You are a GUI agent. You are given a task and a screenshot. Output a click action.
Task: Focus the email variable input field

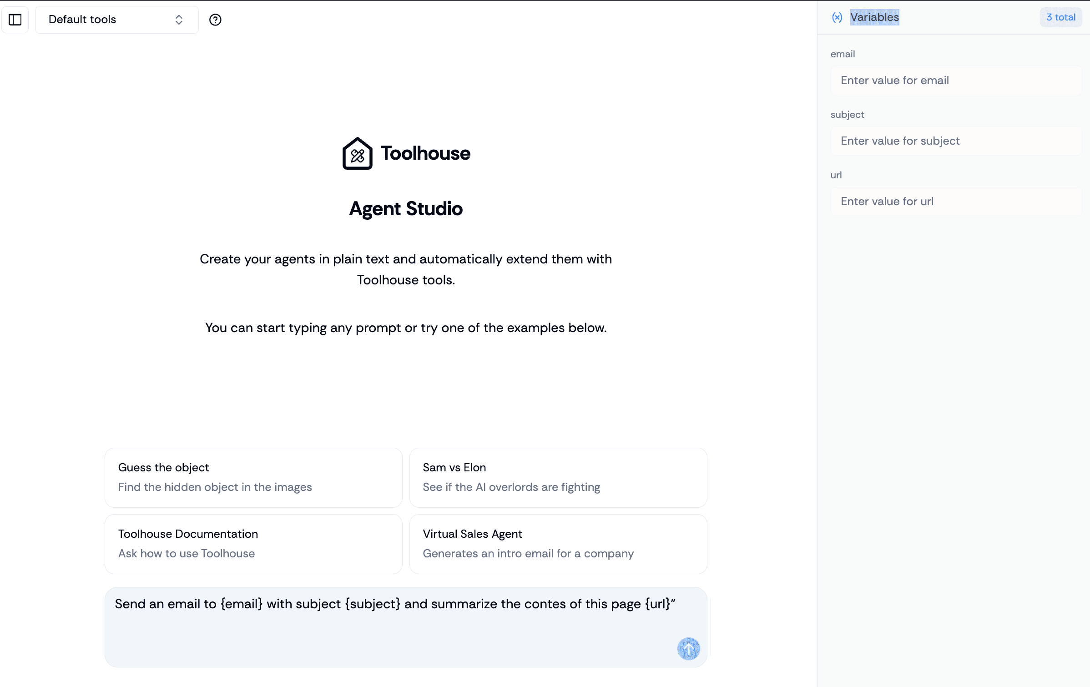[956, 81]
